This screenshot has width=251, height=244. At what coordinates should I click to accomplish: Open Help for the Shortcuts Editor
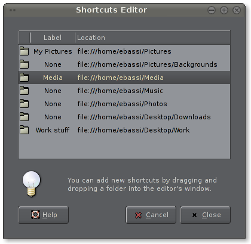[x=44, y=215]
